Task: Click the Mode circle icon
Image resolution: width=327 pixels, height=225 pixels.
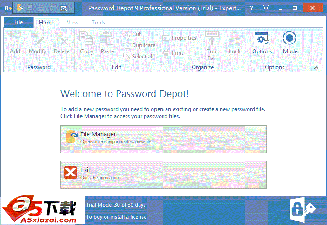Action: [x=290, y=38]
